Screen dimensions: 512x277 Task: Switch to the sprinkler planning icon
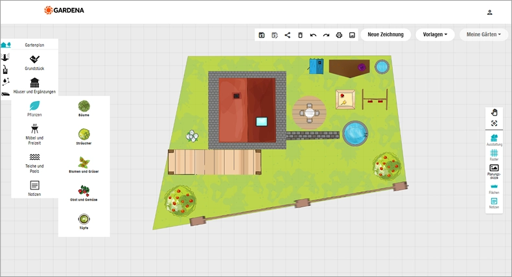point(5,57)
